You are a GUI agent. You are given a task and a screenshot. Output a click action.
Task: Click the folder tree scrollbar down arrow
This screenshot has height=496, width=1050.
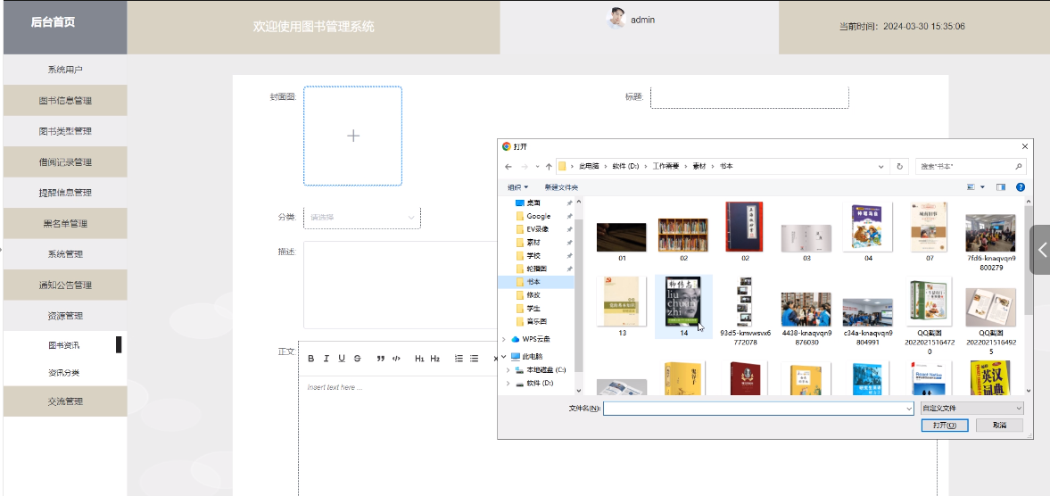[579, 390]
